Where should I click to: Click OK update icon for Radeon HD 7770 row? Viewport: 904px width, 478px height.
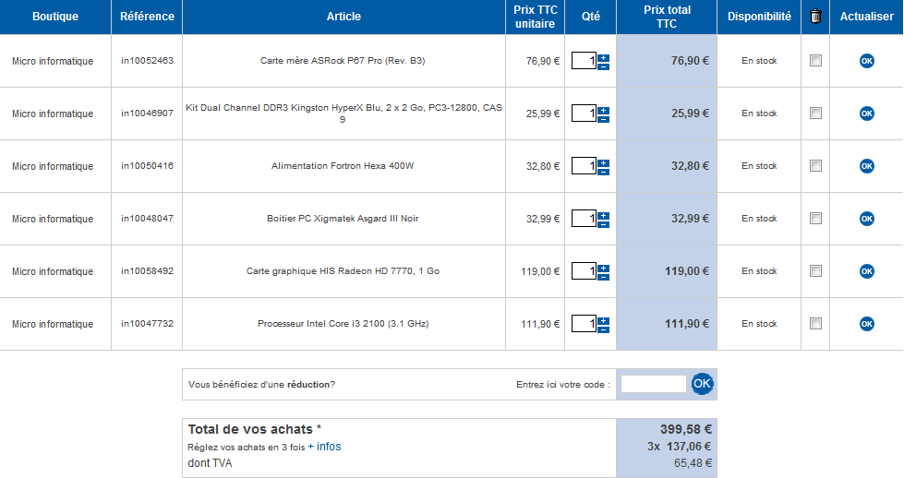click(x=866, y=271)
